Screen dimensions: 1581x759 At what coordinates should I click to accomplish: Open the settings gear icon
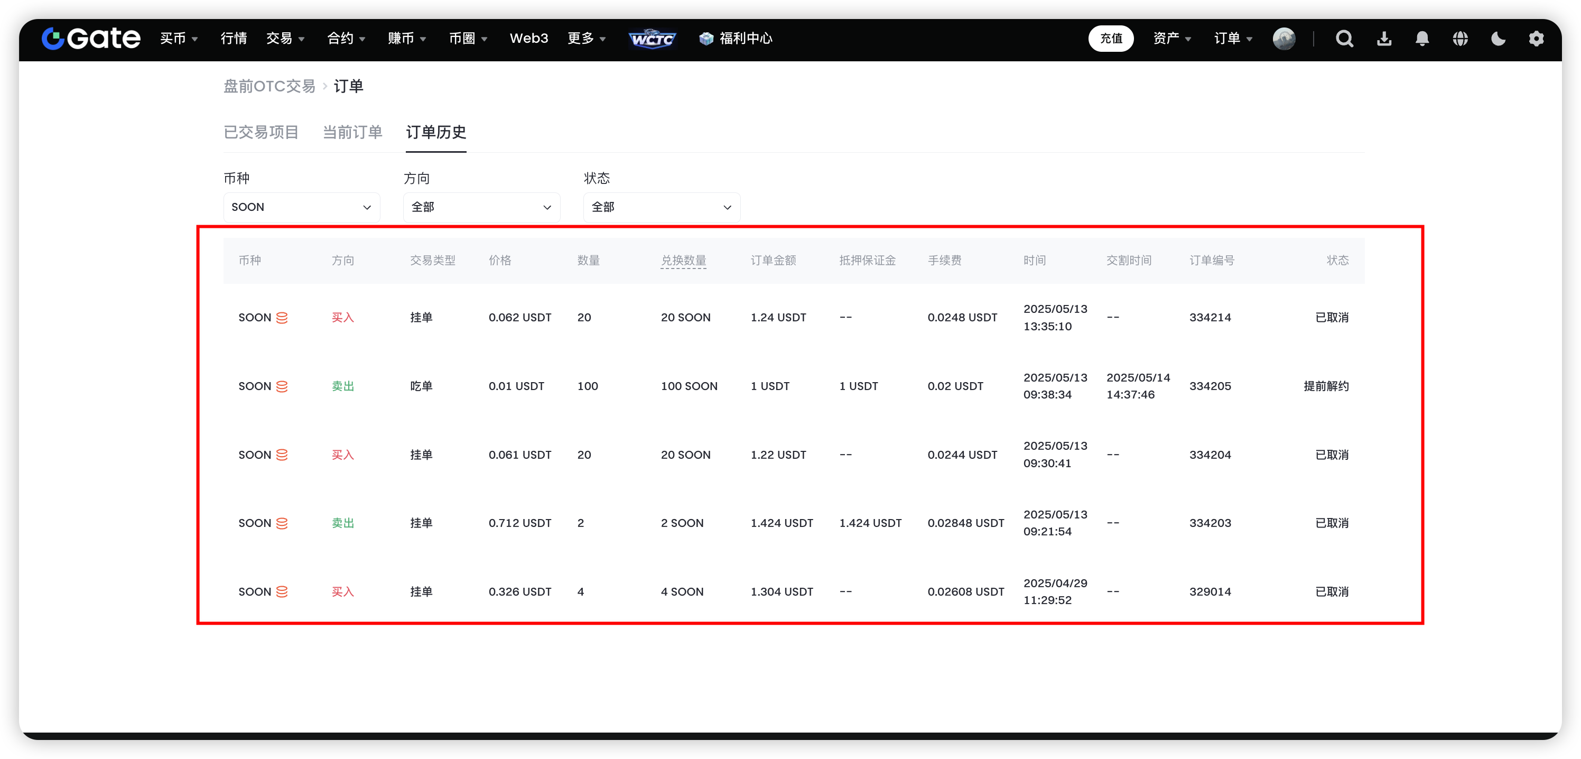(x=1536, y=39)
